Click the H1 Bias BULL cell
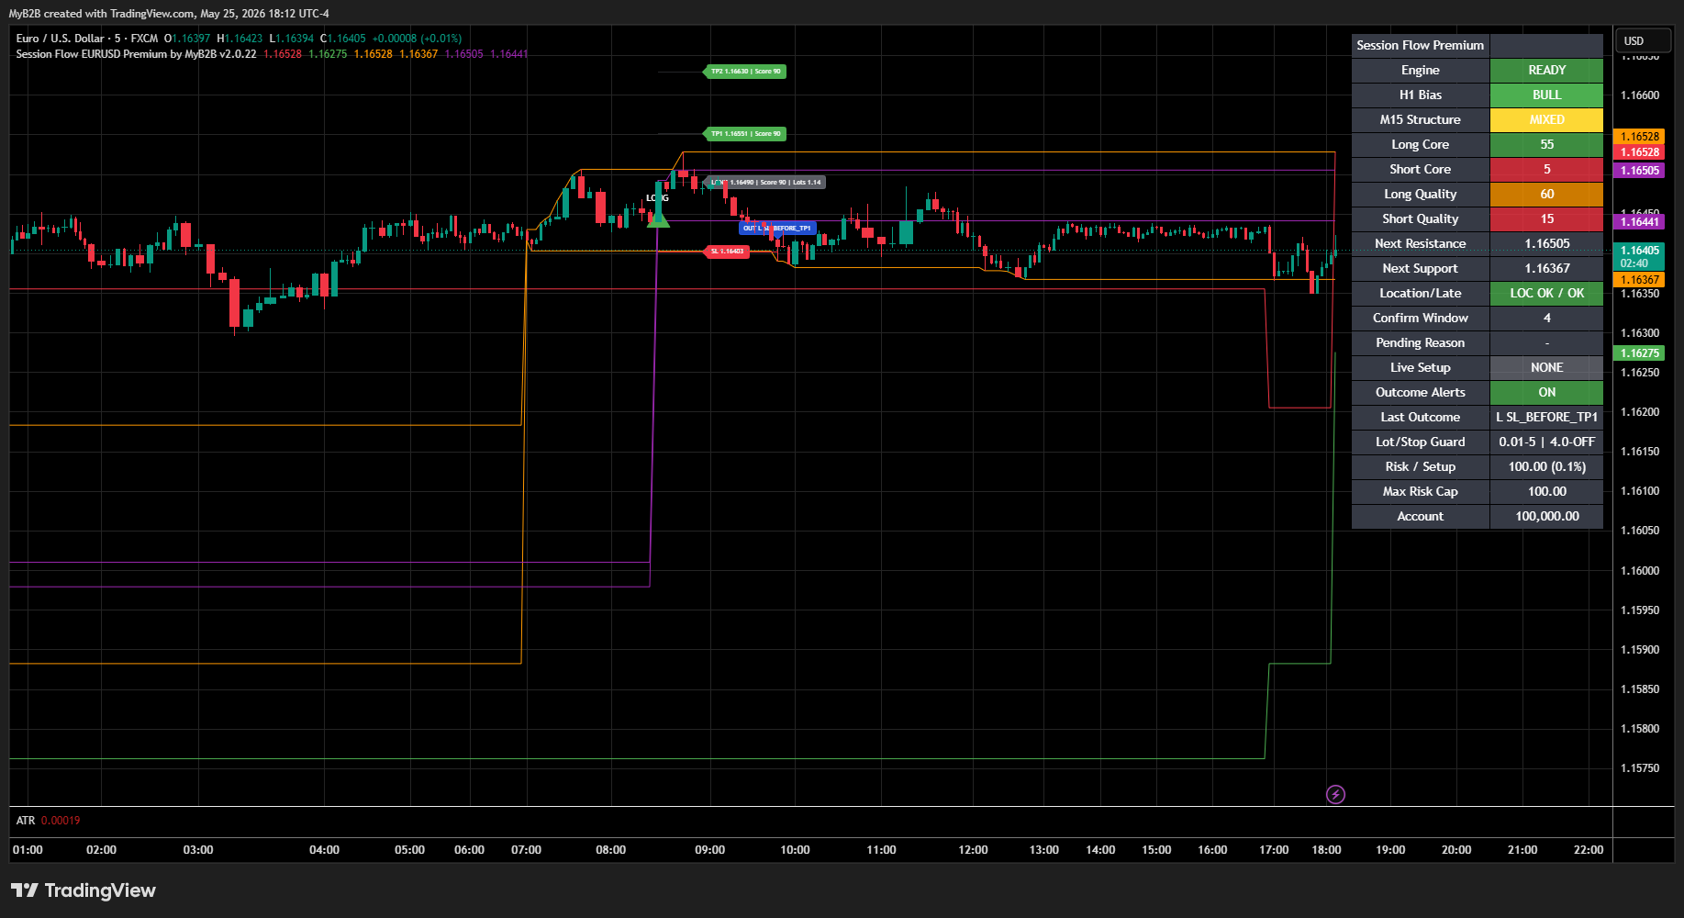1684x918 pixels. 1546,95
